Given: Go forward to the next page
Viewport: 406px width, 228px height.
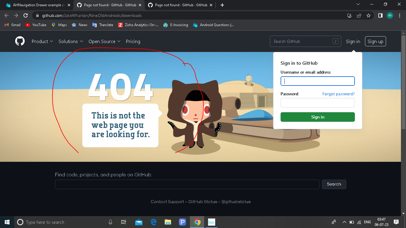Looking at the screenshot, I should point(16,15).
